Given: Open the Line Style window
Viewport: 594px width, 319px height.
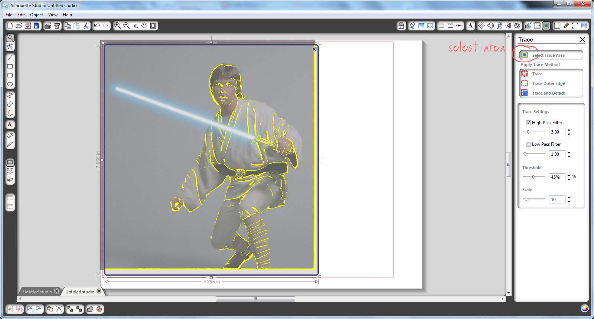Looking at the screenshot, I should point(450,26).
